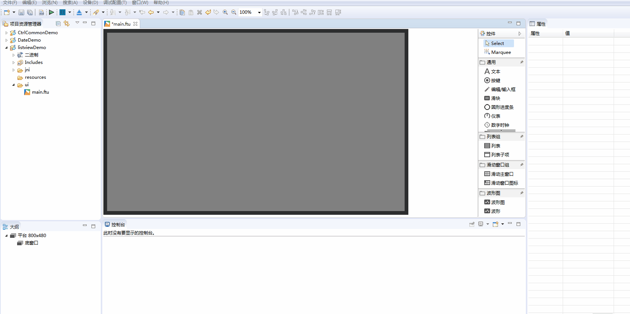This screenshot has height=314, width=630.
Task: Click the display selected console icon
Action: pos(481,224)
